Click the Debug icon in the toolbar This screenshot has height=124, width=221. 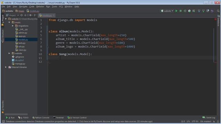click(181, 11)
